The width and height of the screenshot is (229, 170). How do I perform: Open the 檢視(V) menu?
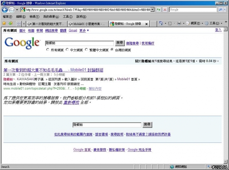(34, 17)
